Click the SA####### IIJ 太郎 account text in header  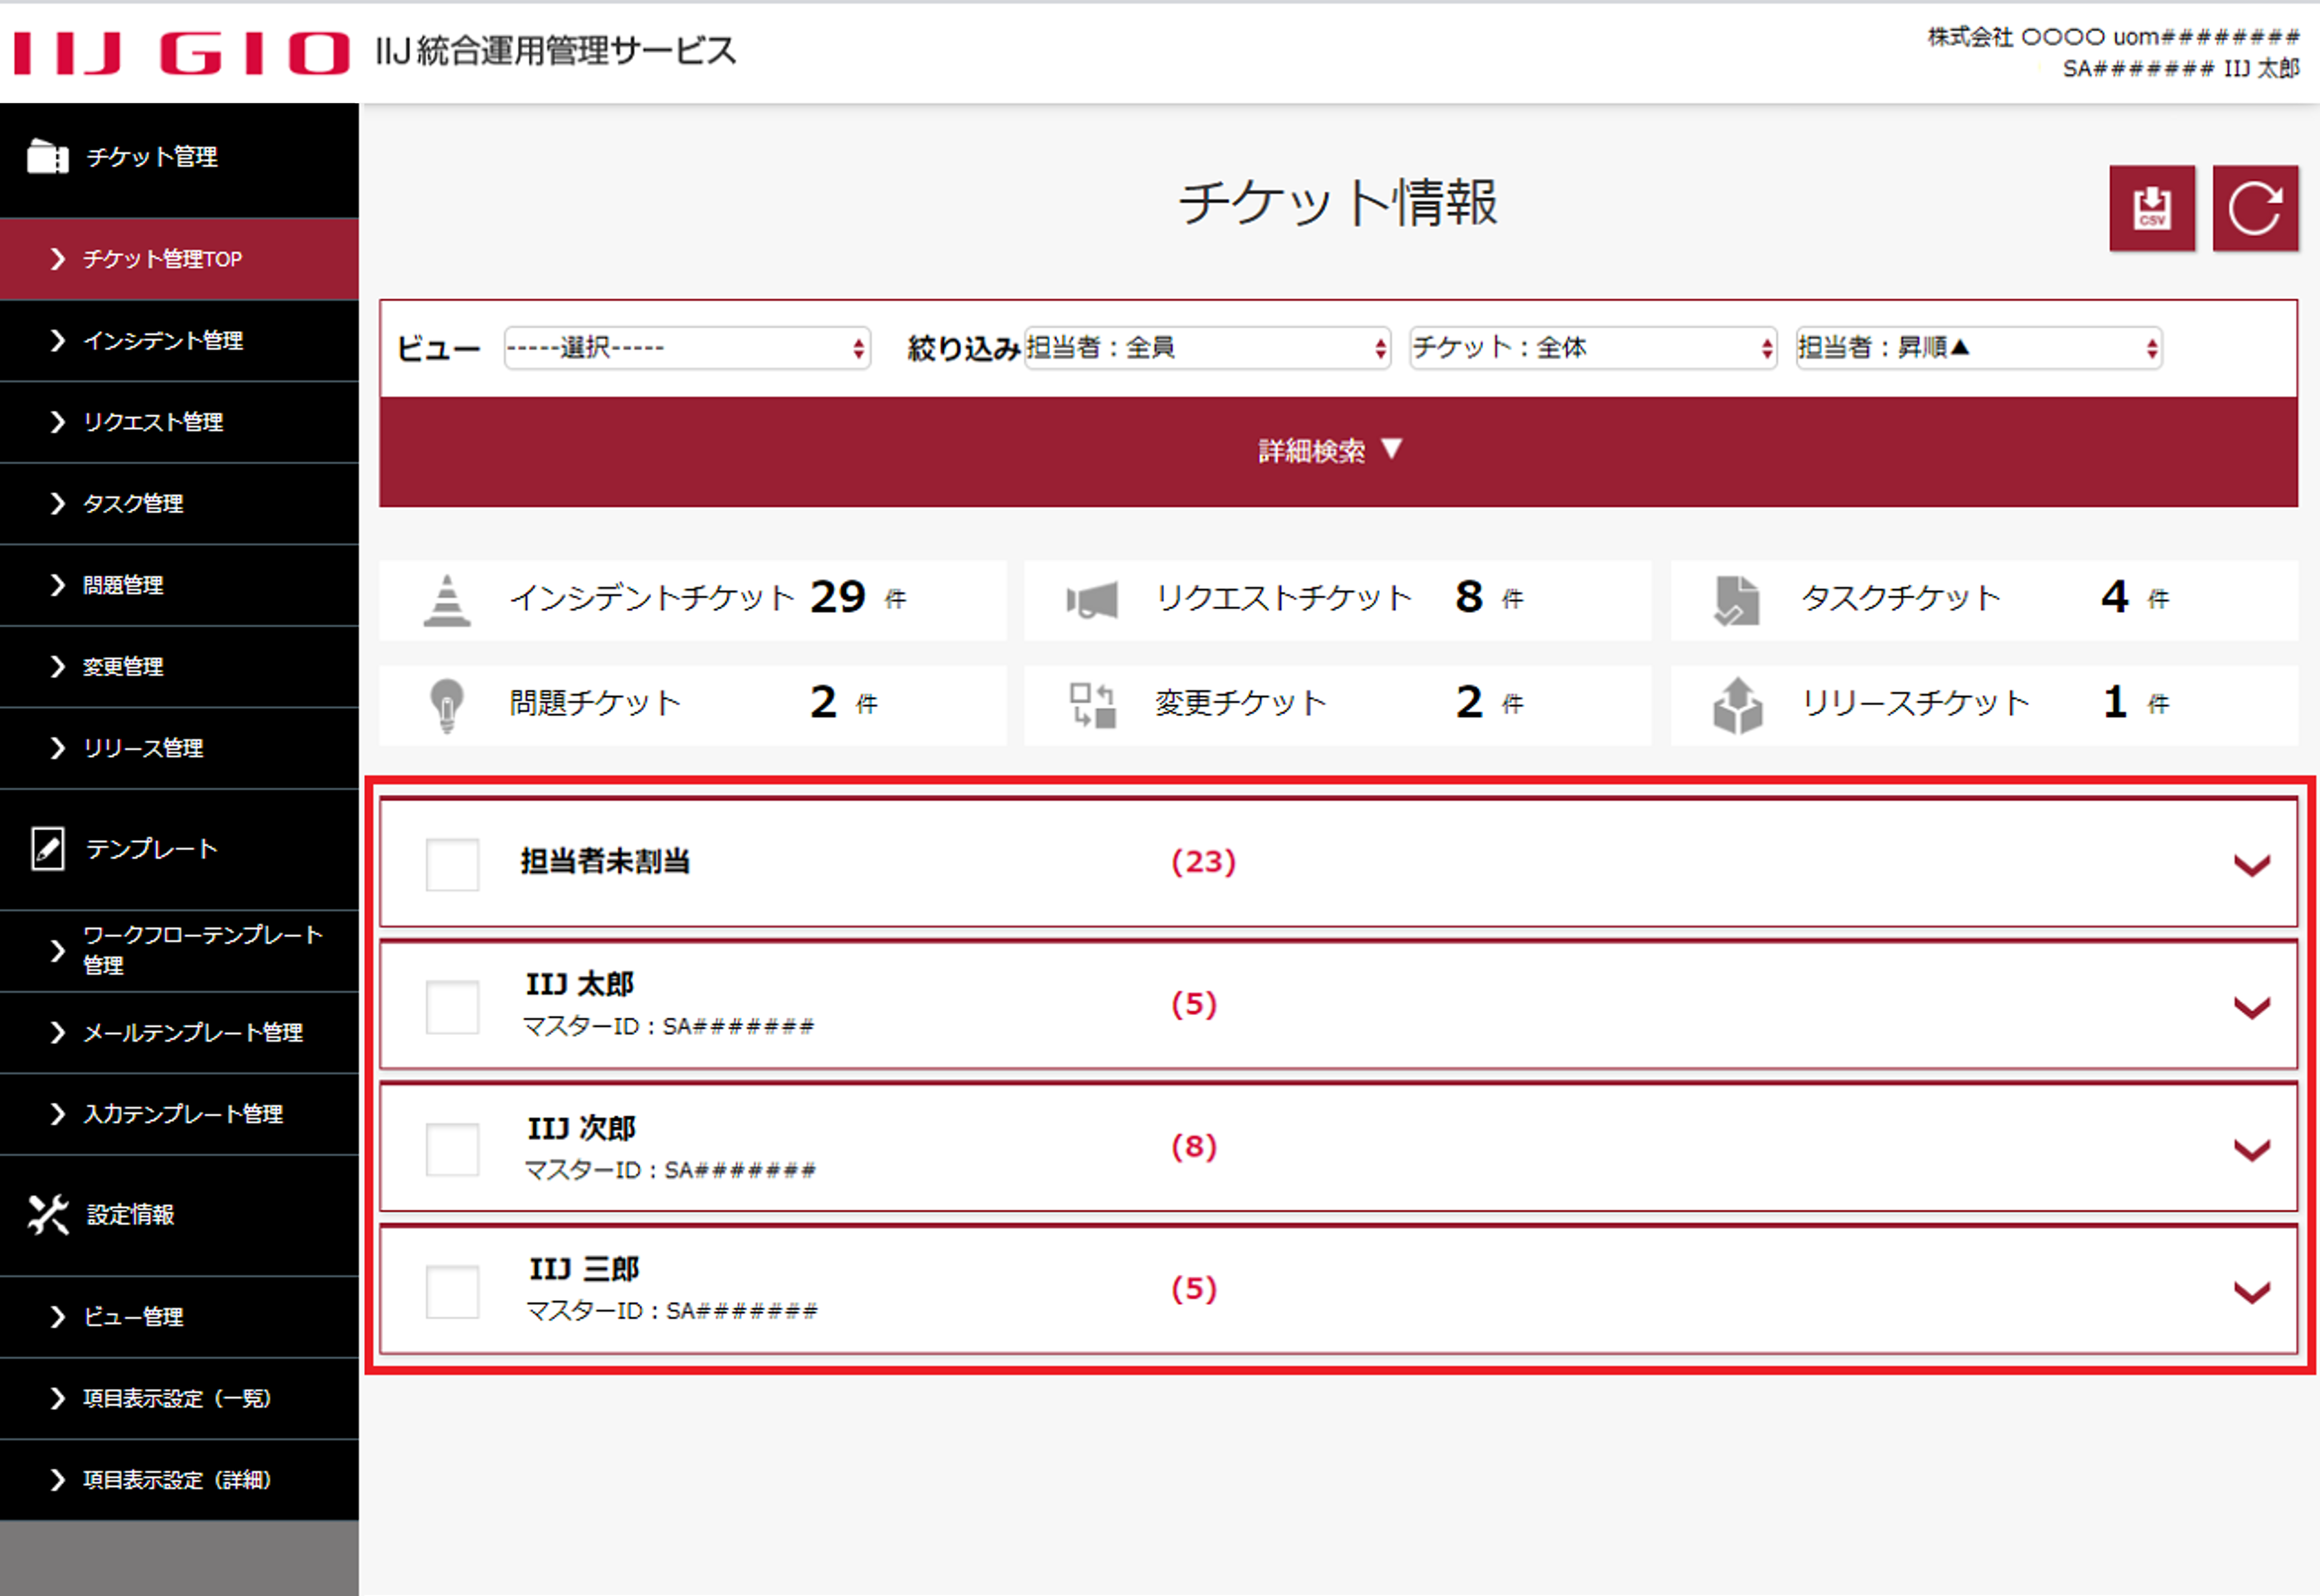(2181, 69)
